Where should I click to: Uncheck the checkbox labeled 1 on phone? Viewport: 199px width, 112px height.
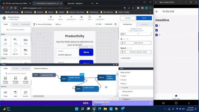pos(156,26)
